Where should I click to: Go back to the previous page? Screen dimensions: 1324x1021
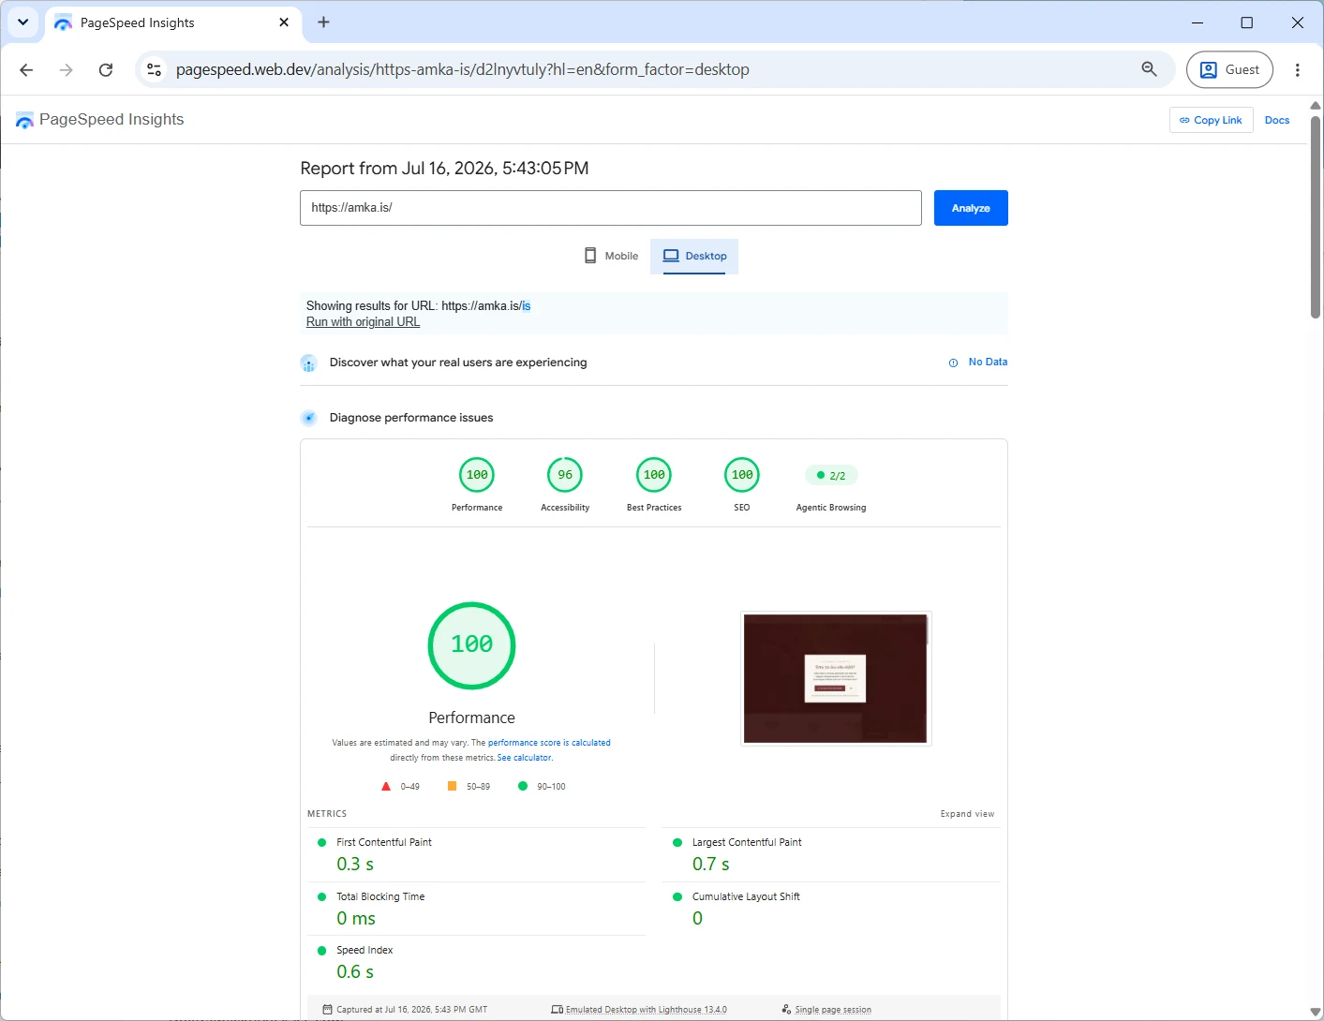pos(26,69)
